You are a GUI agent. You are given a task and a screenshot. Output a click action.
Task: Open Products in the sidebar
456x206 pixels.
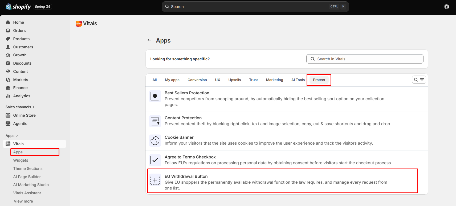[x=21, y=39]
